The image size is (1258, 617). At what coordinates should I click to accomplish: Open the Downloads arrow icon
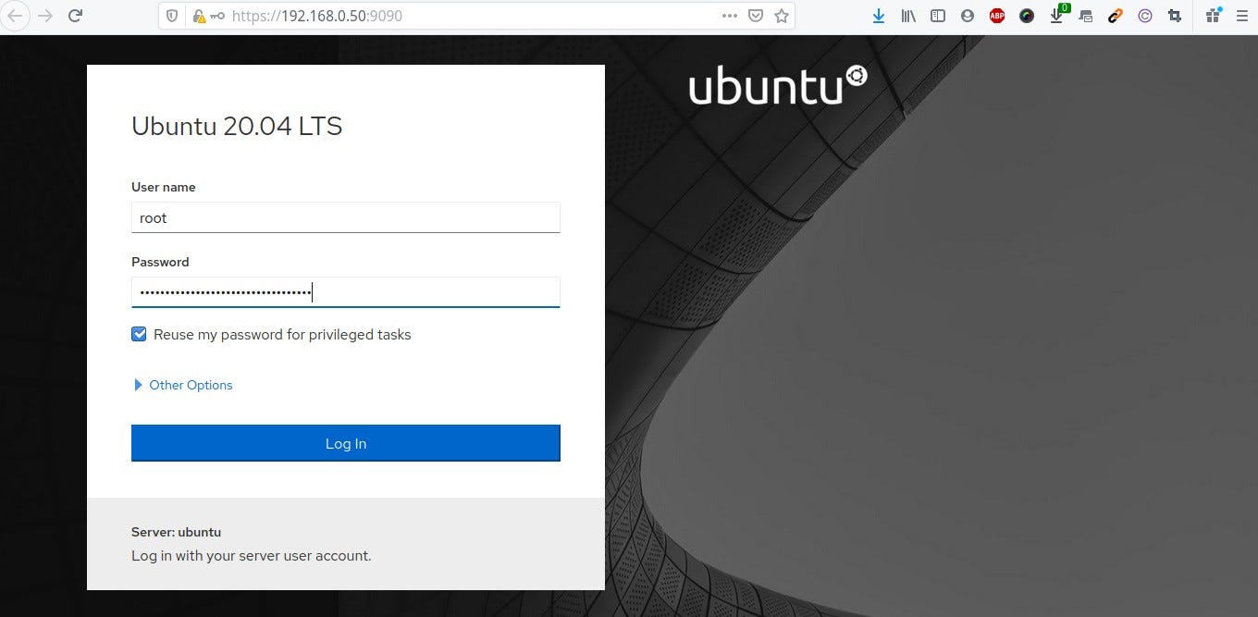coord(879,16)
